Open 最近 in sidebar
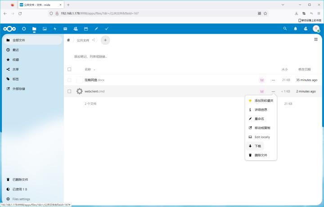 click(x=33, y=50)
